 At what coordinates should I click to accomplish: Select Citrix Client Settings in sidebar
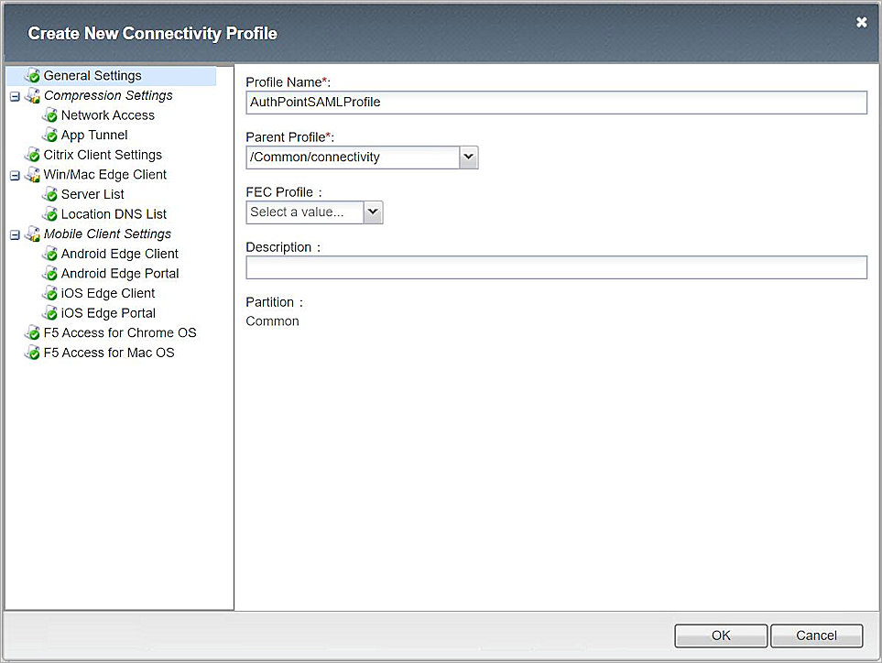click(103, 155)
